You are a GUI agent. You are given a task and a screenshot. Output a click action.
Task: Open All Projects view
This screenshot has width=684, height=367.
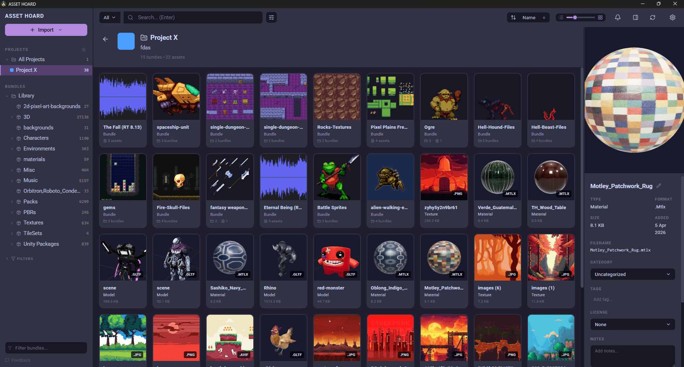tap(31, 59)
